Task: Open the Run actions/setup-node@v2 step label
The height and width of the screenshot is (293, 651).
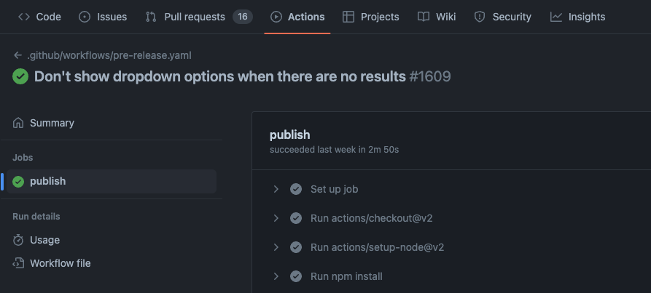Action: coord(378,247)
